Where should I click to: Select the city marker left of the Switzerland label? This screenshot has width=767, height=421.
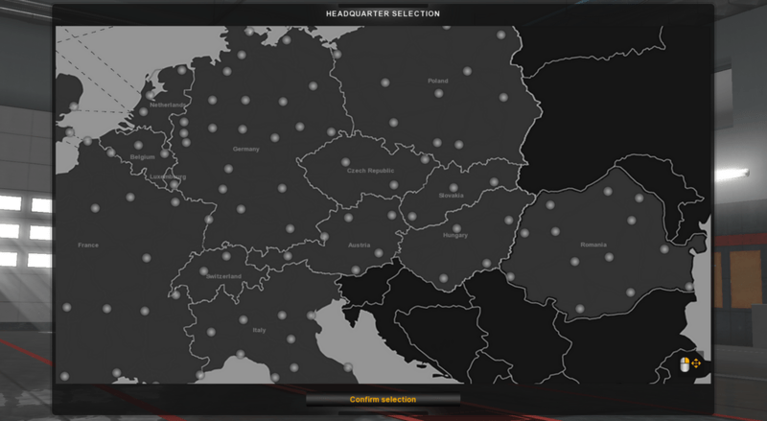click(x=203, y=270)
